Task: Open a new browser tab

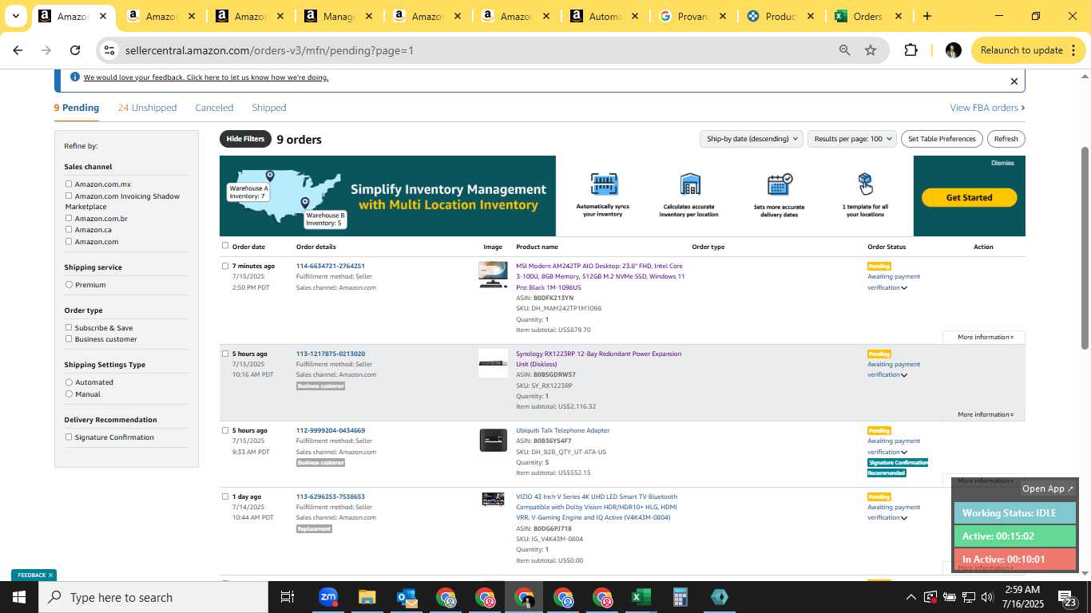Action: coord(926,16)
